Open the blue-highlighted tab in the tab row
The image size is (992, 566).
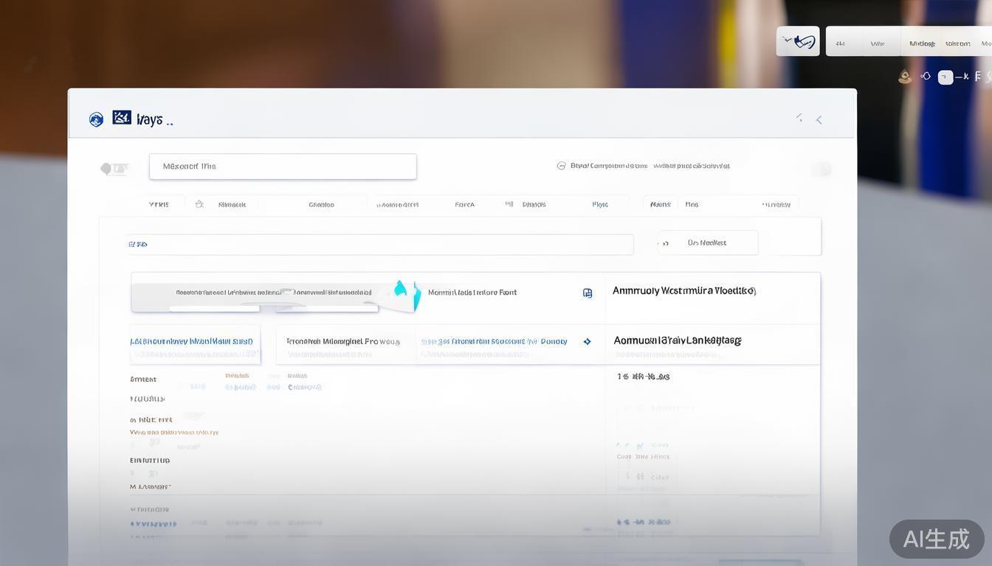point(600,204)
